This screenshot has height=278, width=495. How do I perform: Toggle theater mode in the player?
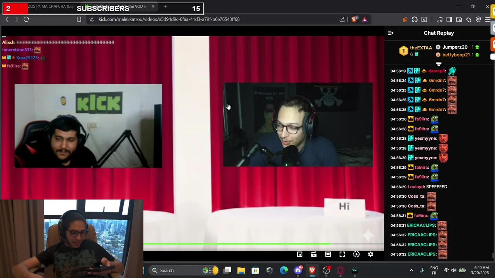pyautogui.click(x=328, y=254)
